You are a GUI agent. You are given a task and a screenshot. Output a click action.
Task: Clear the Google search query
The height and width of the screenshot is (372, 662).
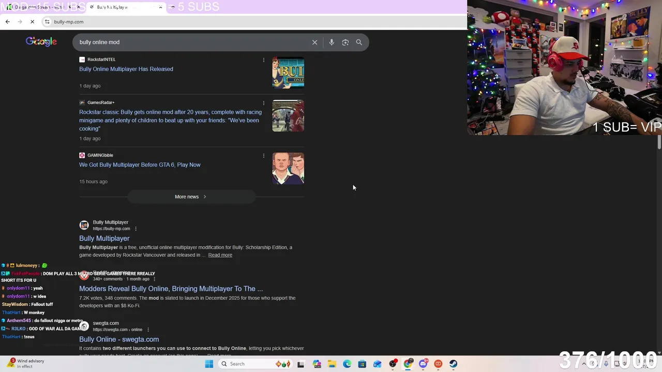pos(314,42)
